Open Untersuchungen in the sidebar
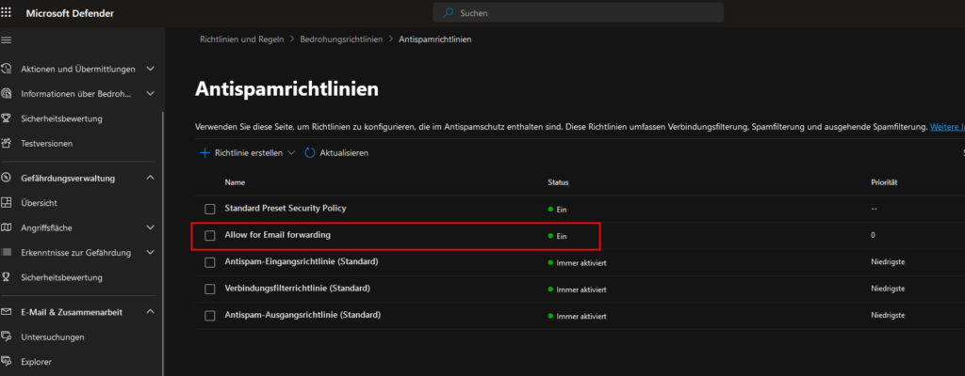The width and height of the screenshot is (965, 376). tap(53, 337)
